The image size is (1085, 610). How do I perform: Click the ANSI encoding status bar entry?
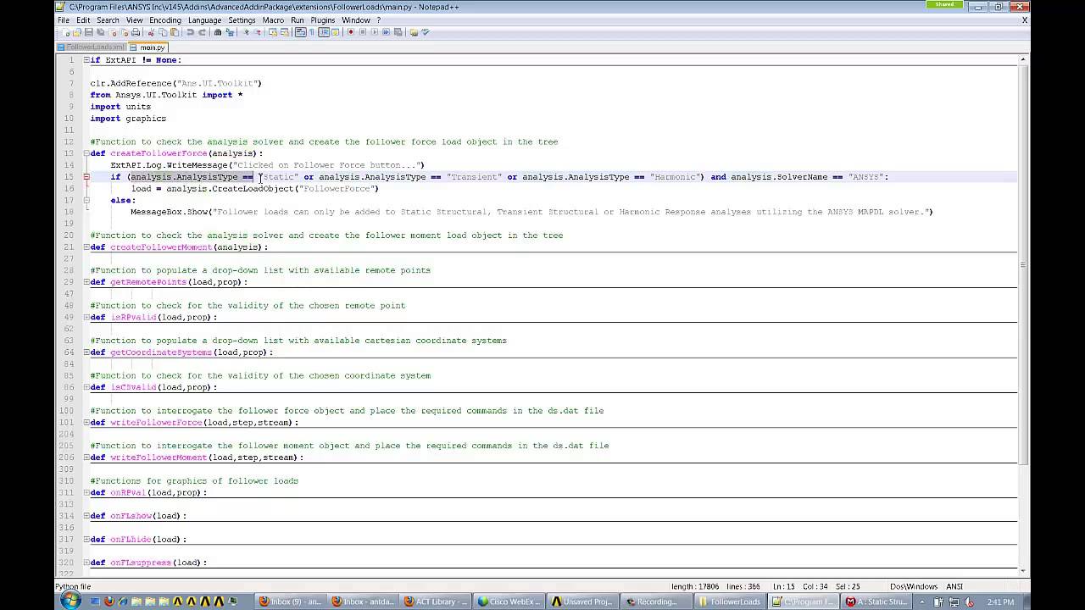(x=954, y=586)
